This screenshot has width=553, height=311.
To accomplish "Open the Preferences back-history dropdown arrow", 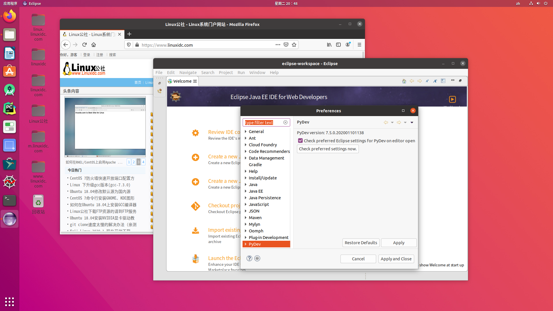I will click(392, 122).
